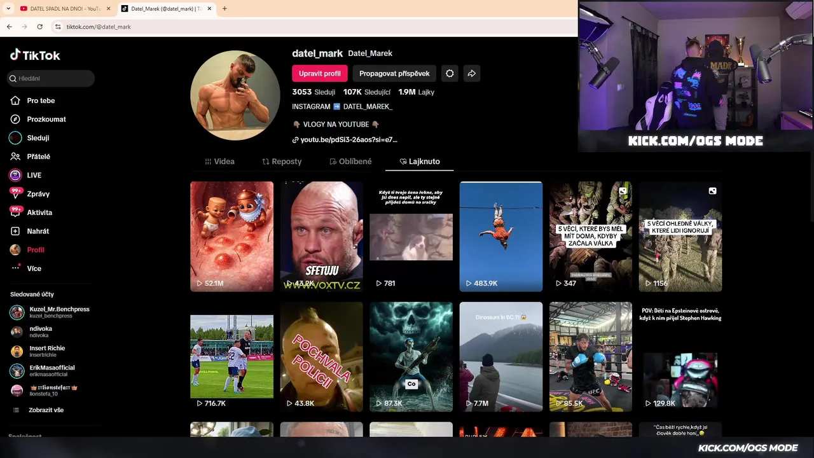Viewport: 814px width, 458px height.
Task: Open lionstefa_10 followed account
Action: 44,390
